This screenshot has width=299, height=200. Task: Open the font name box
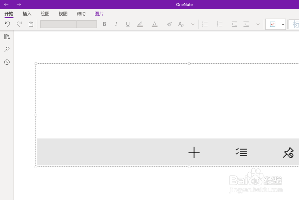(x=58, y=24)
